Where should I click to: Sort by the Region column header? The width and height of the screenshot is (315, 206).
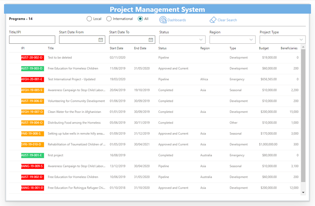tap(205, 48)
